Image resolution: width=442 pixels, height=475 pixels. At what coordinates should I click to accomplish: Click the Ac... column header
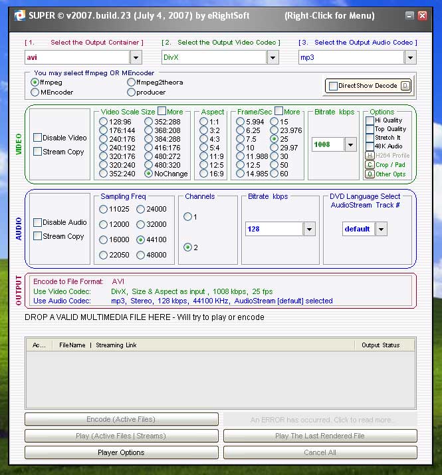click(39, 345)
